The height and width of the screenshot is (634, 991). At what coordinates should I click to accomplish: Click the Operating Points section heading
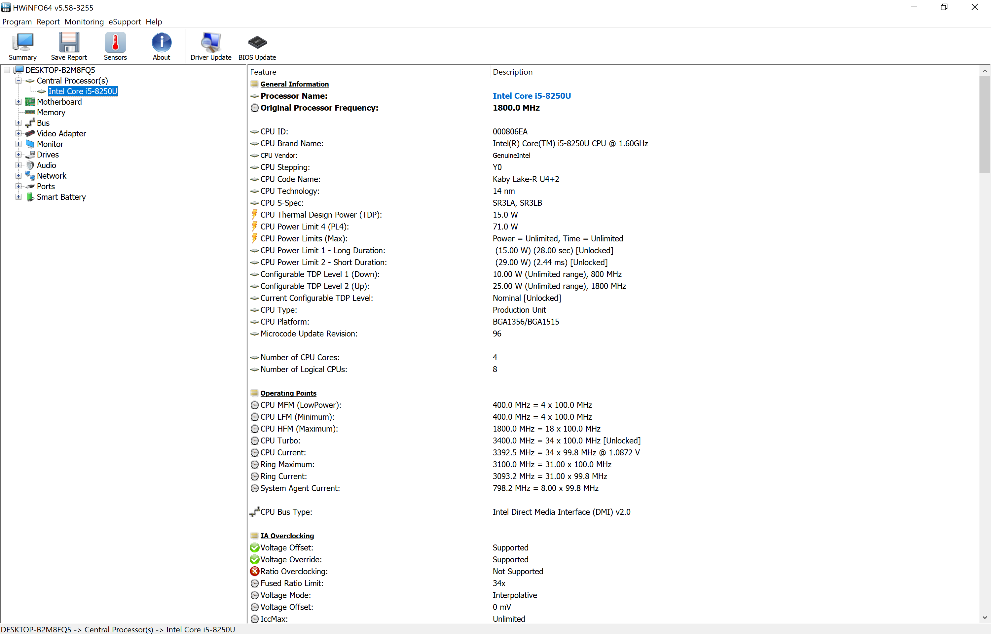click(289, 393)
